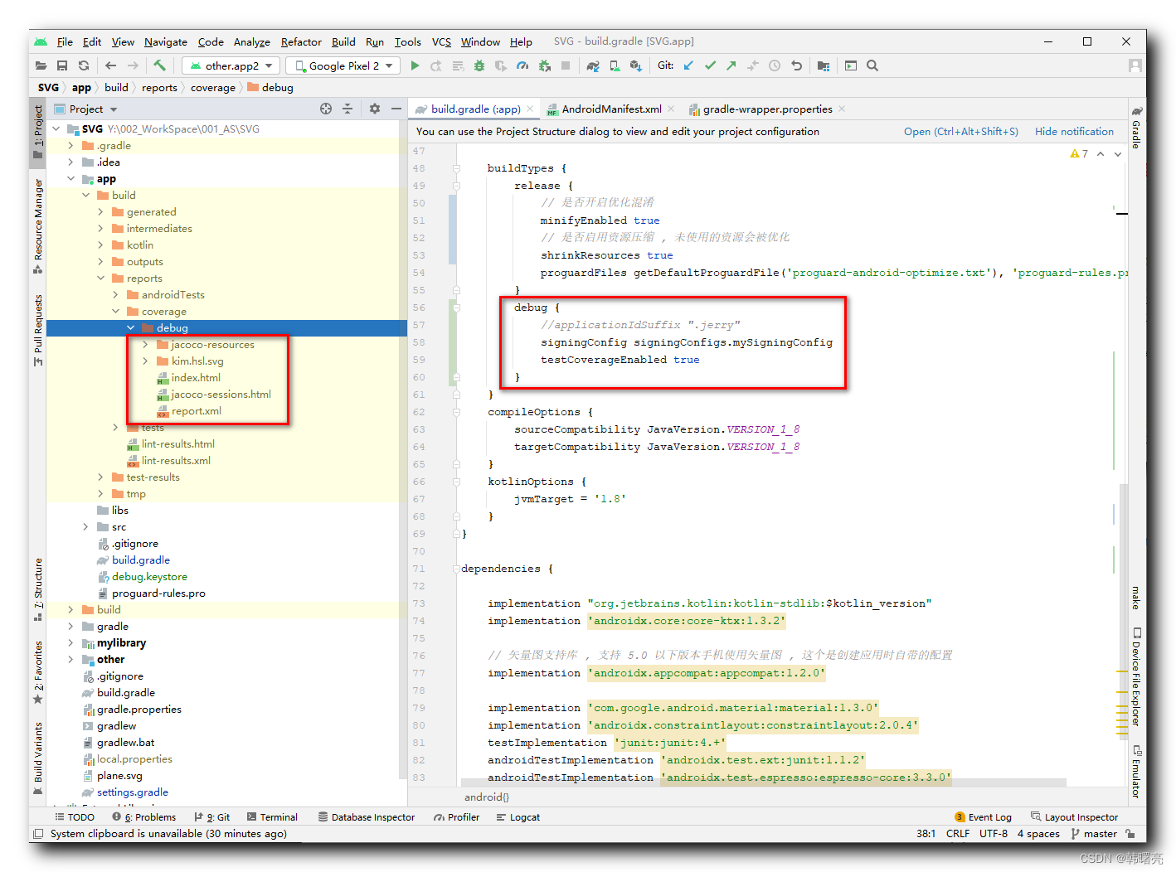Close the build.gradle (:app) tab
This screenshot has width=1176, height=872.
(532, 109)
